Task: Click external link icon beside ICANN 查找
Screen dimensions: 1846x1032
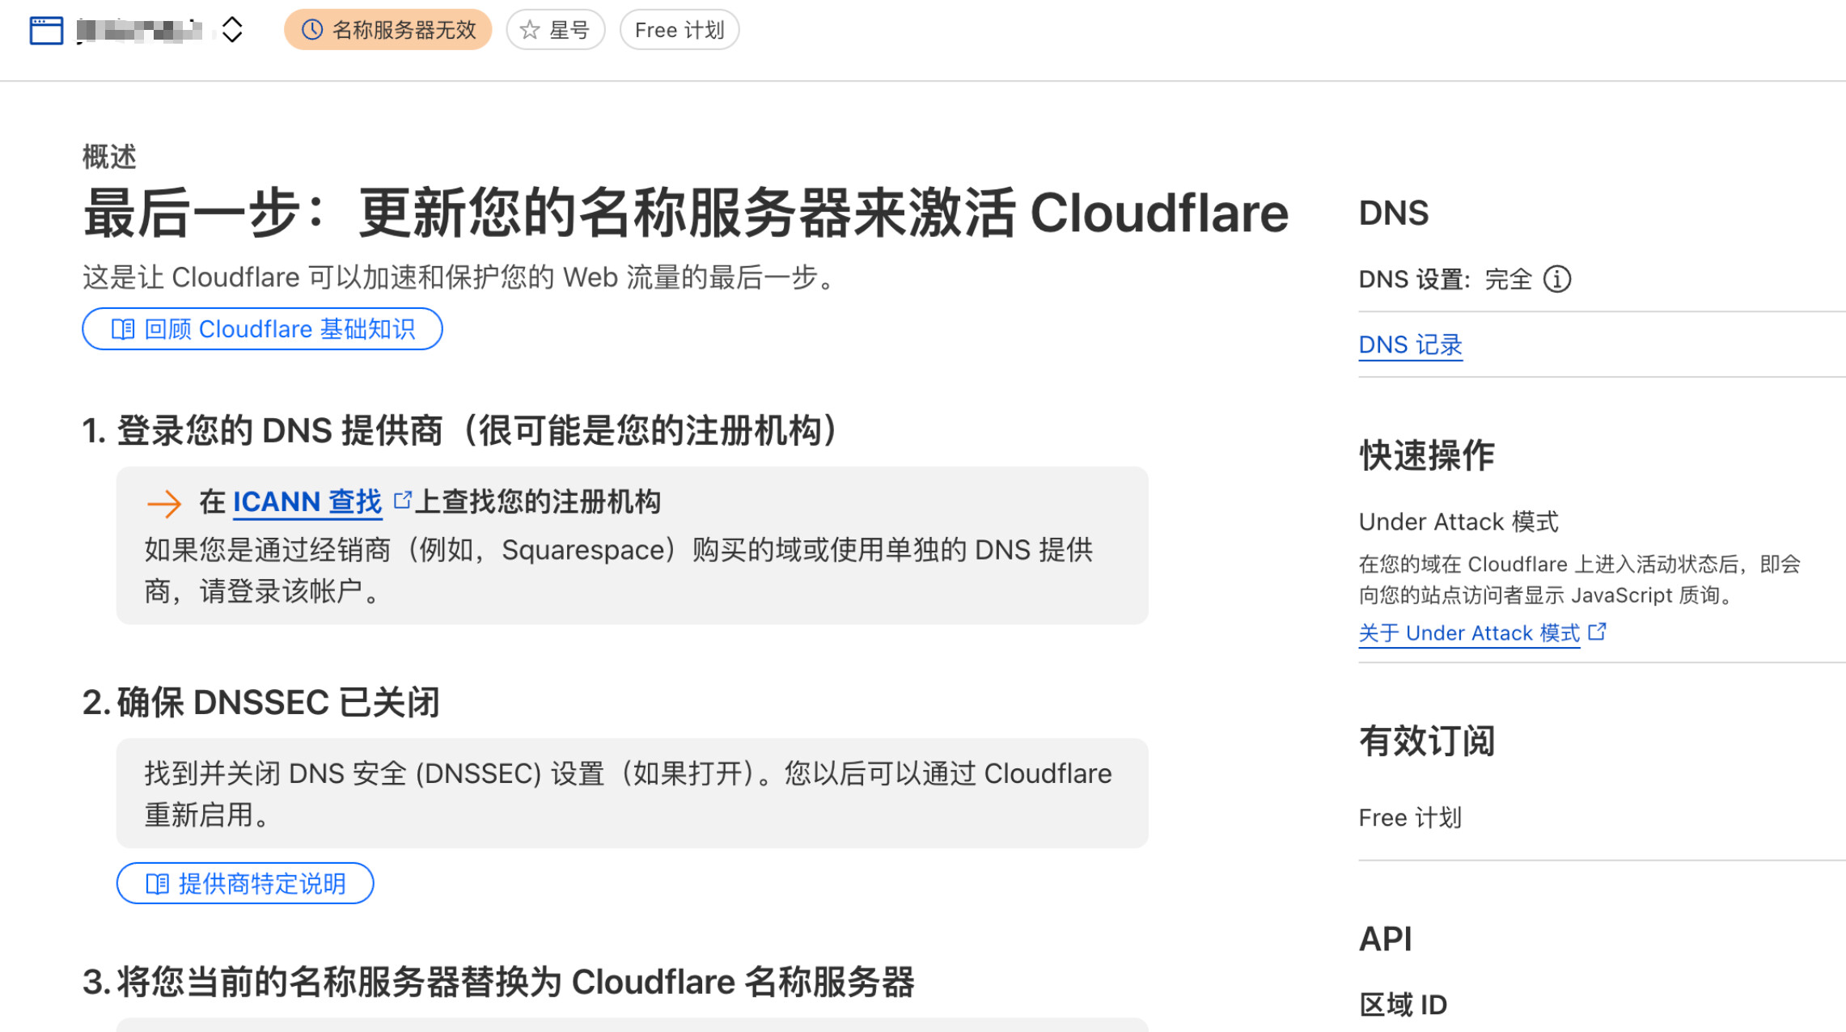Action: [x=402, y=501]
